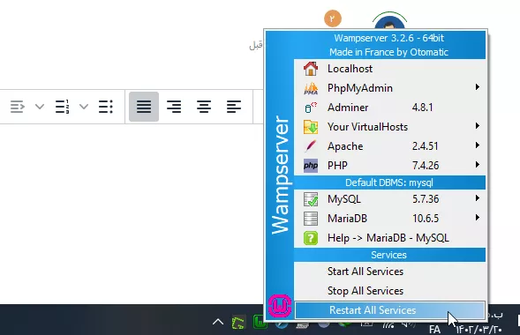Choose Stop All Services
The width and height of the screenshot is (520, 335).
coord(389,291)
